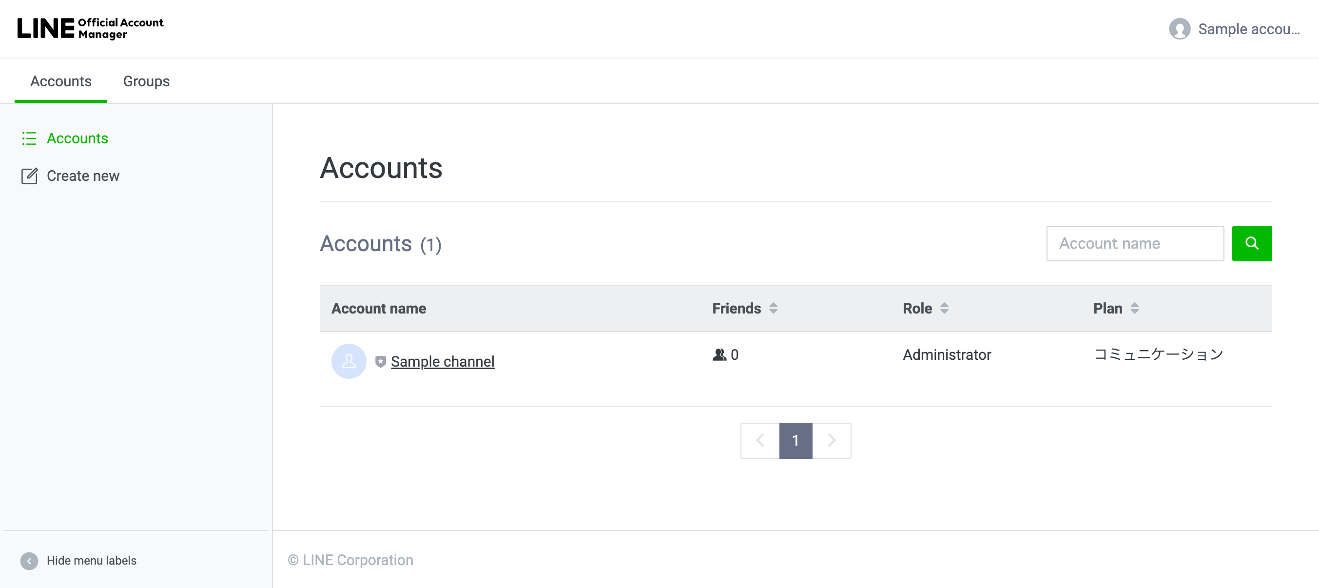
Task: Click the green search magnifier button
Action: pyautogui.click(x=1251, y=243)
